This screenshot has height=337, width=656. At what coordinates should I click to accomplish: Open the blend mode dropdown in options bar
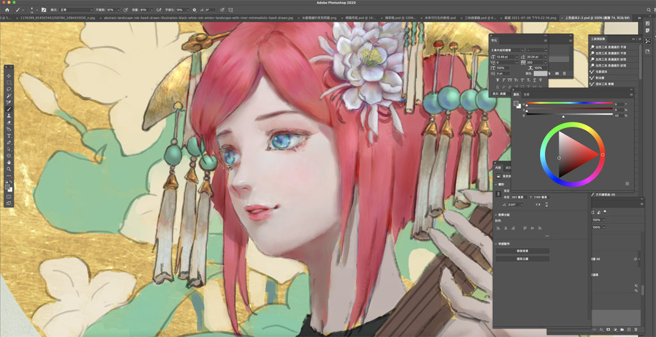click(76, 10)
